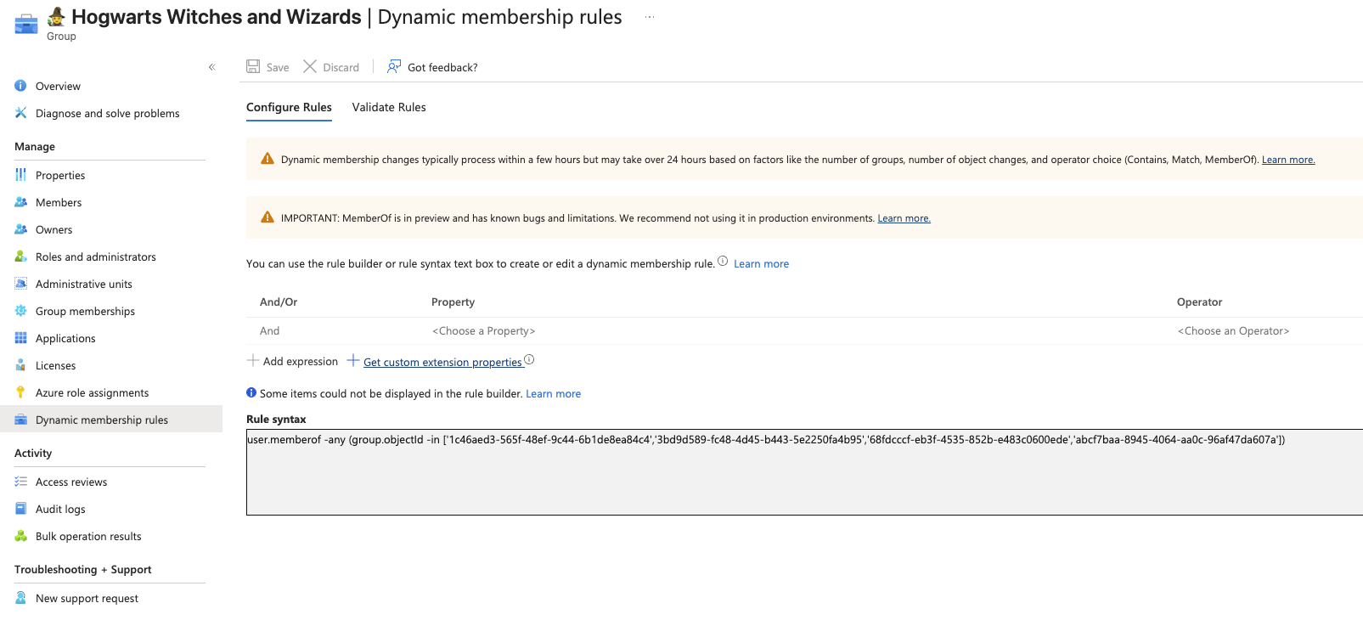Click the Diagnose and solve problems wrench icon

[x=20, y=113]
